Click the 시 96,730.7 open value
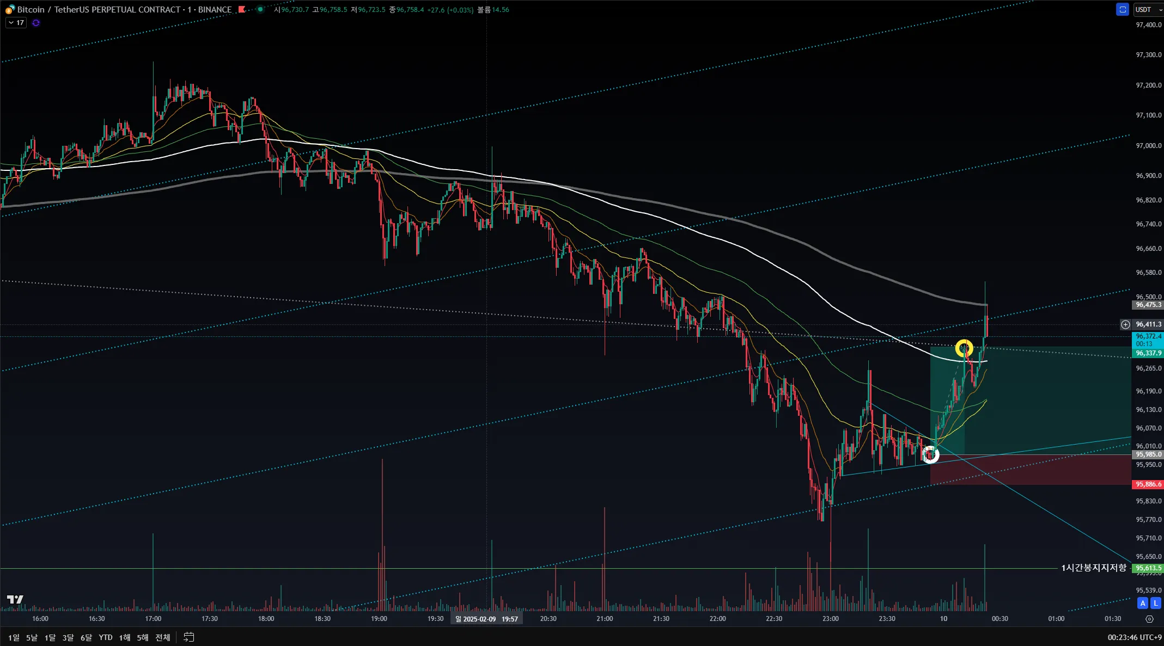The image size is (1164, 646). pyautogui.click(x=291, y=10)
